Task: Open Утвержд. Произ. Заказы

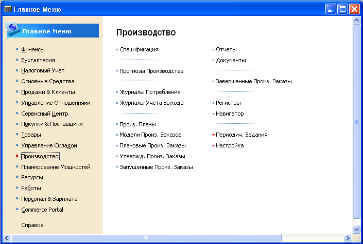Action: pos(152,156)
